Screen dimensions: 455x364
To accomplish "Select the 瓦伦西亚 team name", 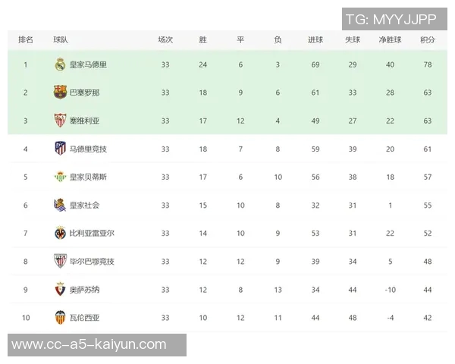I will click(84, 317).
